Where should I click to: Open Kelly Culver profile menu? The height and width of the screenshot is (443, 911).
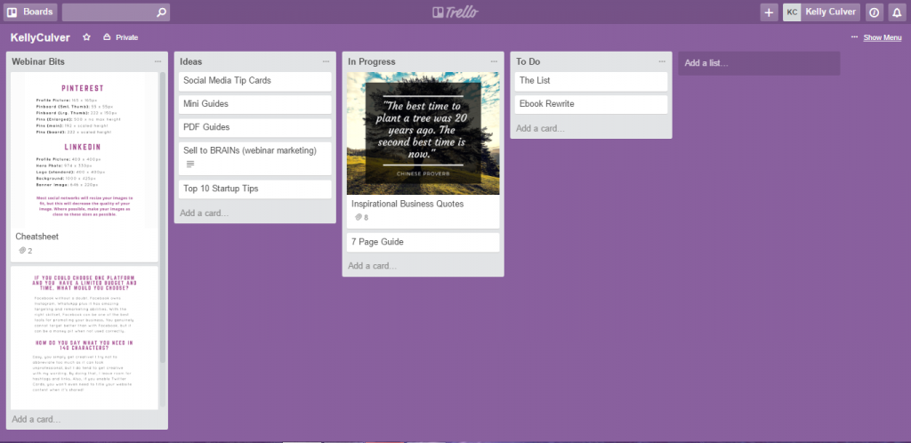point(821,12)
